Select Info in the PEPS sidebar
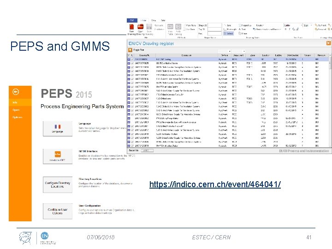332x249 pixels. pyautogui.click(x=20, y=102)
